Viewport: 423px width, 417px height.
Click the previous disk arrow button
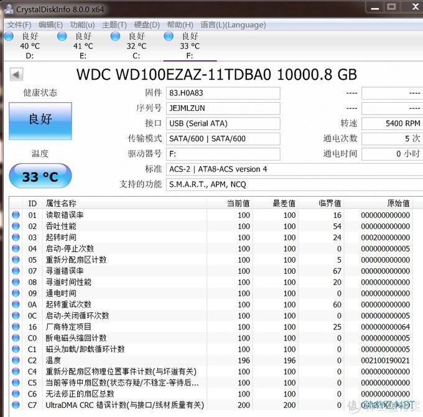[16, 75]
